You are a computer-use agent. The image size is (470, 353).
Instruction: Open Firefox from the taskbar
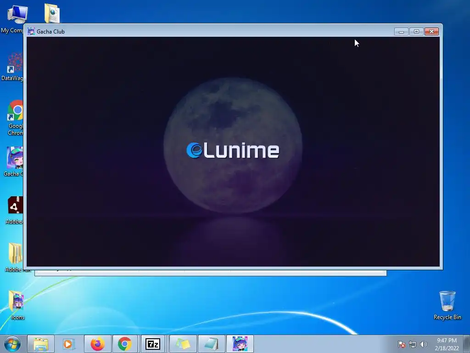[98, 344]
